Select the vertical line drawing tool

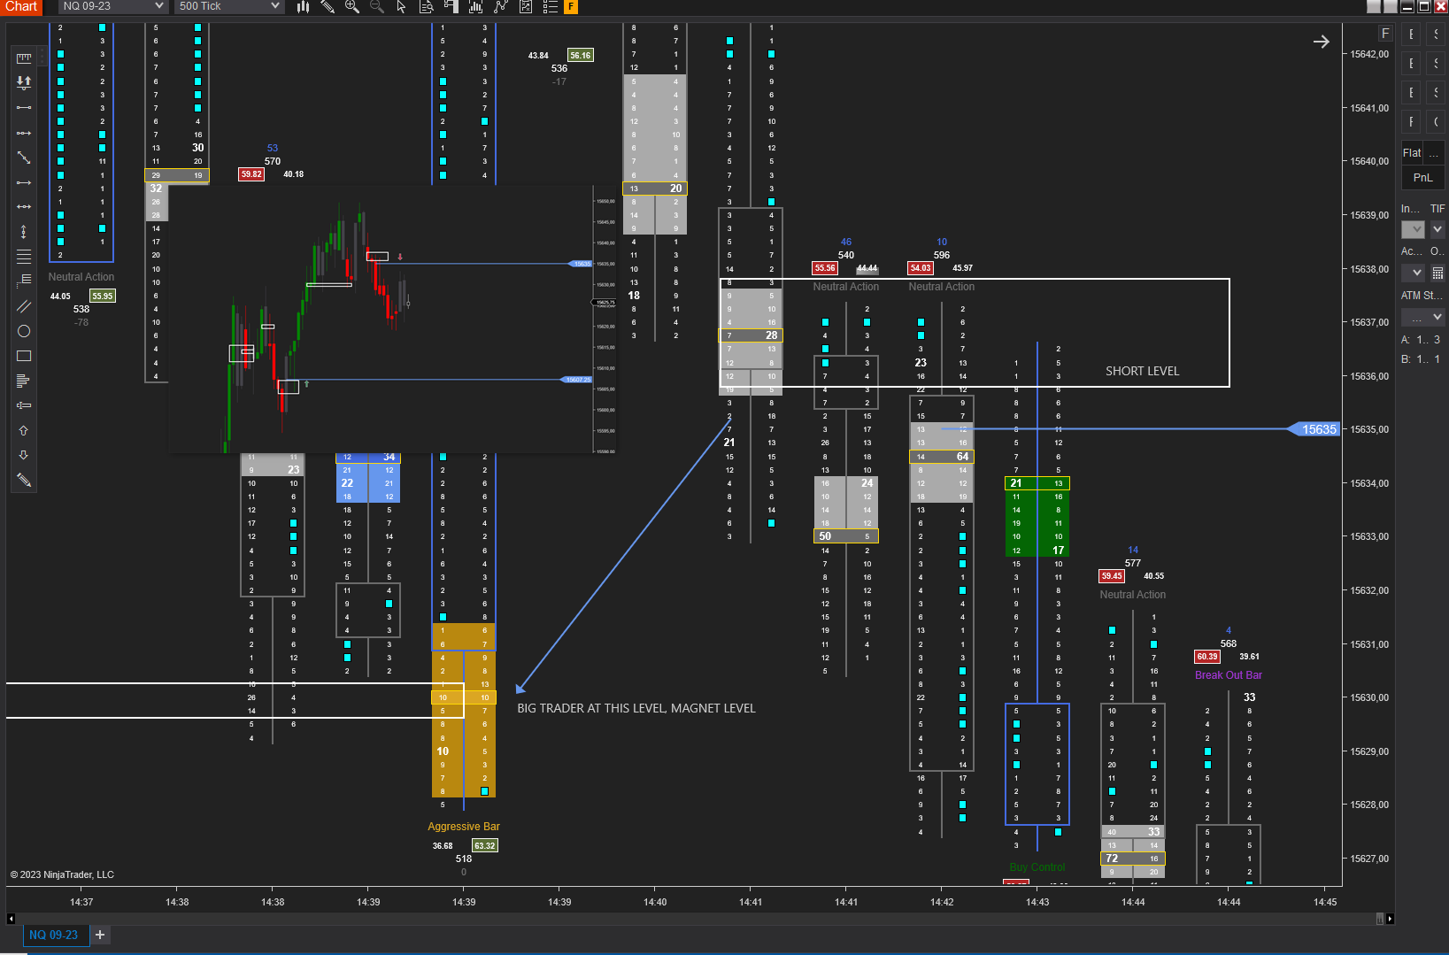point(24,231)
